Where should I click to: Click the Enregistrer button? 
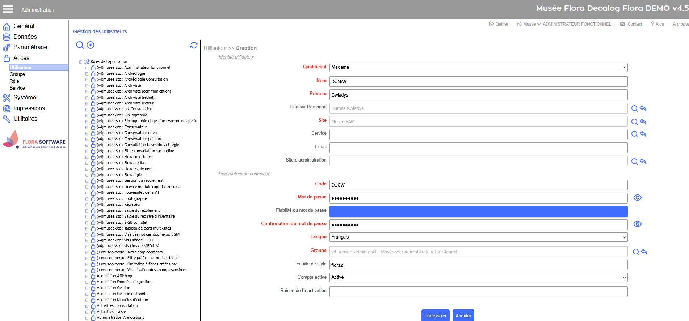(x=435, y=316)
